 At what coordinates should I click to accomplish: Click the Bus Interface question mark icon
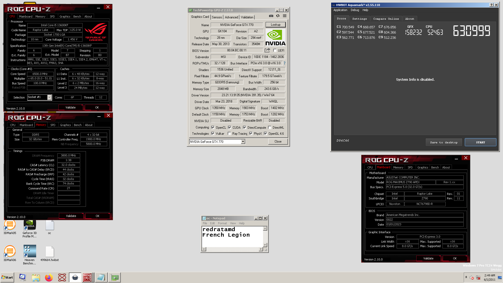285,63
